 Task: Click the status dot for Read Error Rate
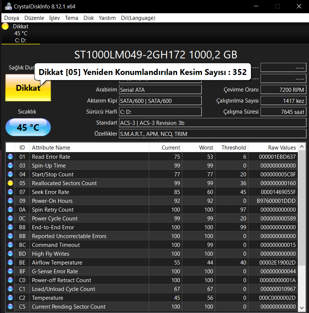[x=10, y=157]
